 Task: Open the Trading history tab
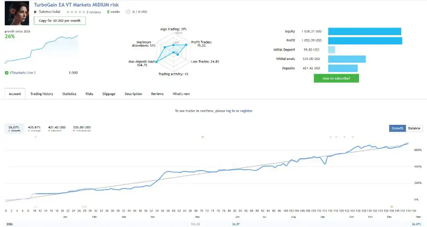coord(42,94)
